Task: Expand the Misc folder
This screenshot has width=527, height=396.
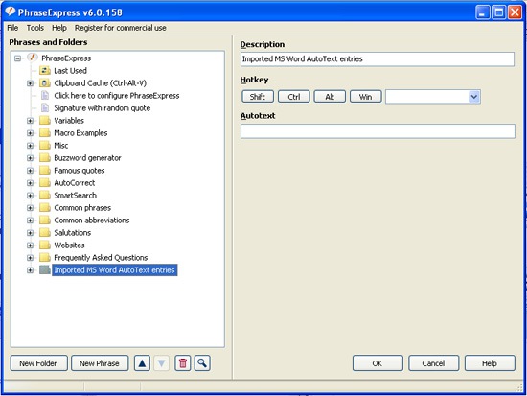Action: [30, 146]
